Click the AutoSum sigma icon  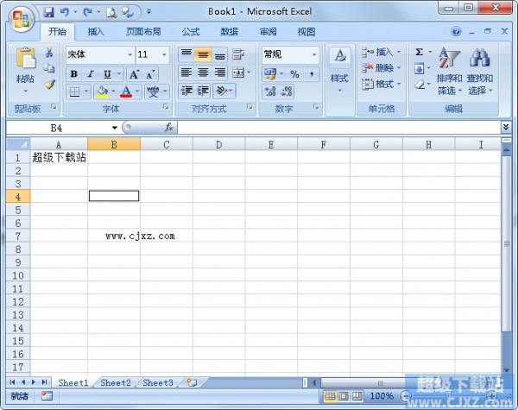pos(419,53)
